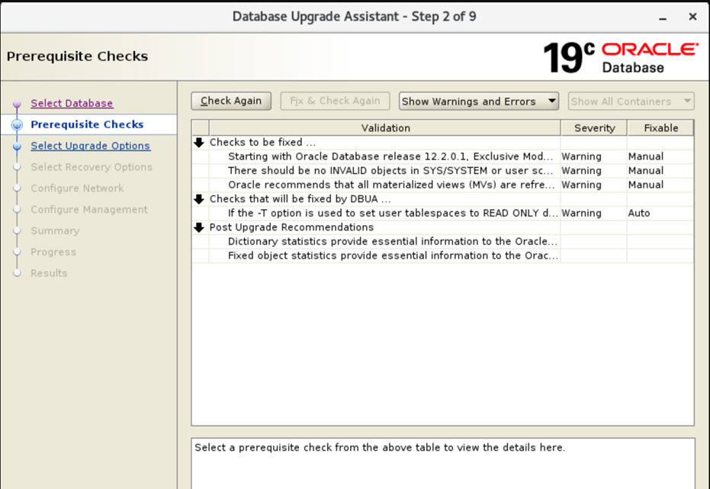Screen dimensions: 710x489
Task: Minimize the Database Upgrade Assistant window
Action: pos(663,18)
